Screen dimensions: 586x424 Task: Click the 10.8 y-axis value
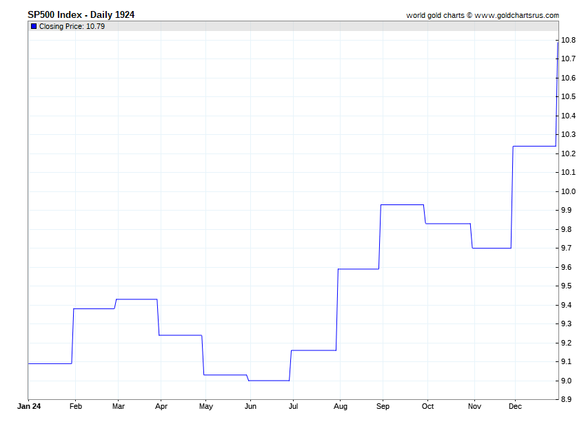[568, 40]
